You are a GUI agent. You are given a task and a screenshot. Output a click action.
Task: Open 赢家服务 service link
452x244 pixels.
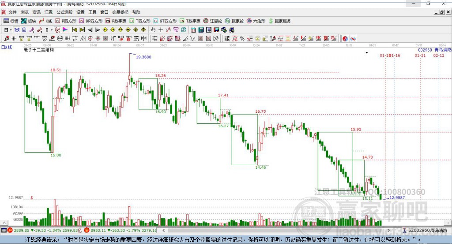tap(279, 21)
